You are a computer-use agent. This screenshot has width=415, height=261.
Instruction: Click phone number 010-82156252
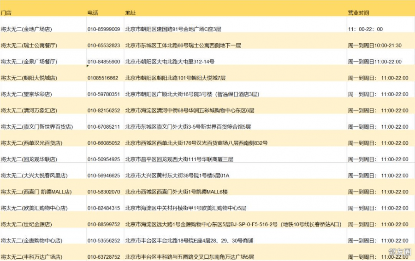104,111
